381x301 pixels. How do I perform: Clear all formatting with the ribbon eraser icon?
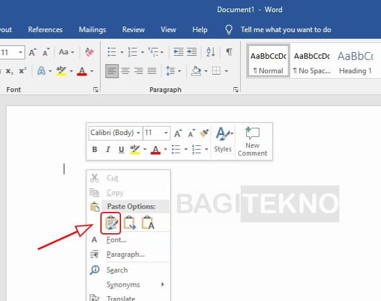89,52
